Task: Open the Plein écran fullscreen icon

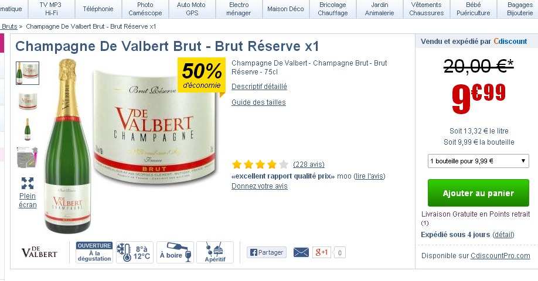Action: [28, 183]
